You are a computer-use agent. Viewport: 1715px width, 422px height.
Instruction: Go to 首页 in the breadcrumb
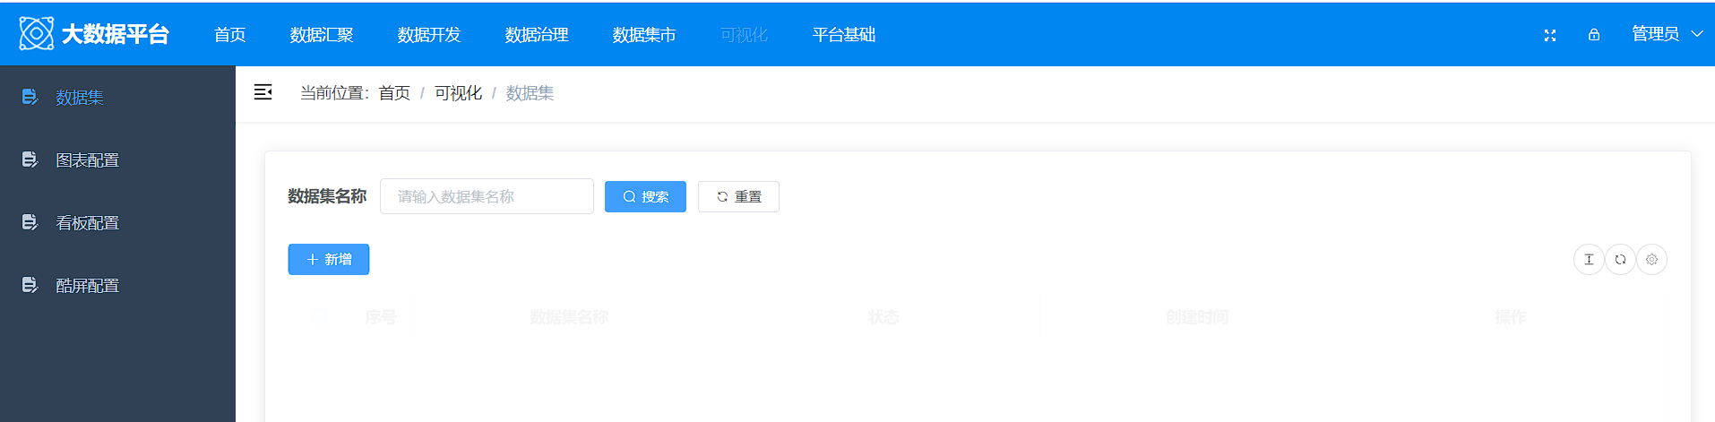(x=394, y=93)
